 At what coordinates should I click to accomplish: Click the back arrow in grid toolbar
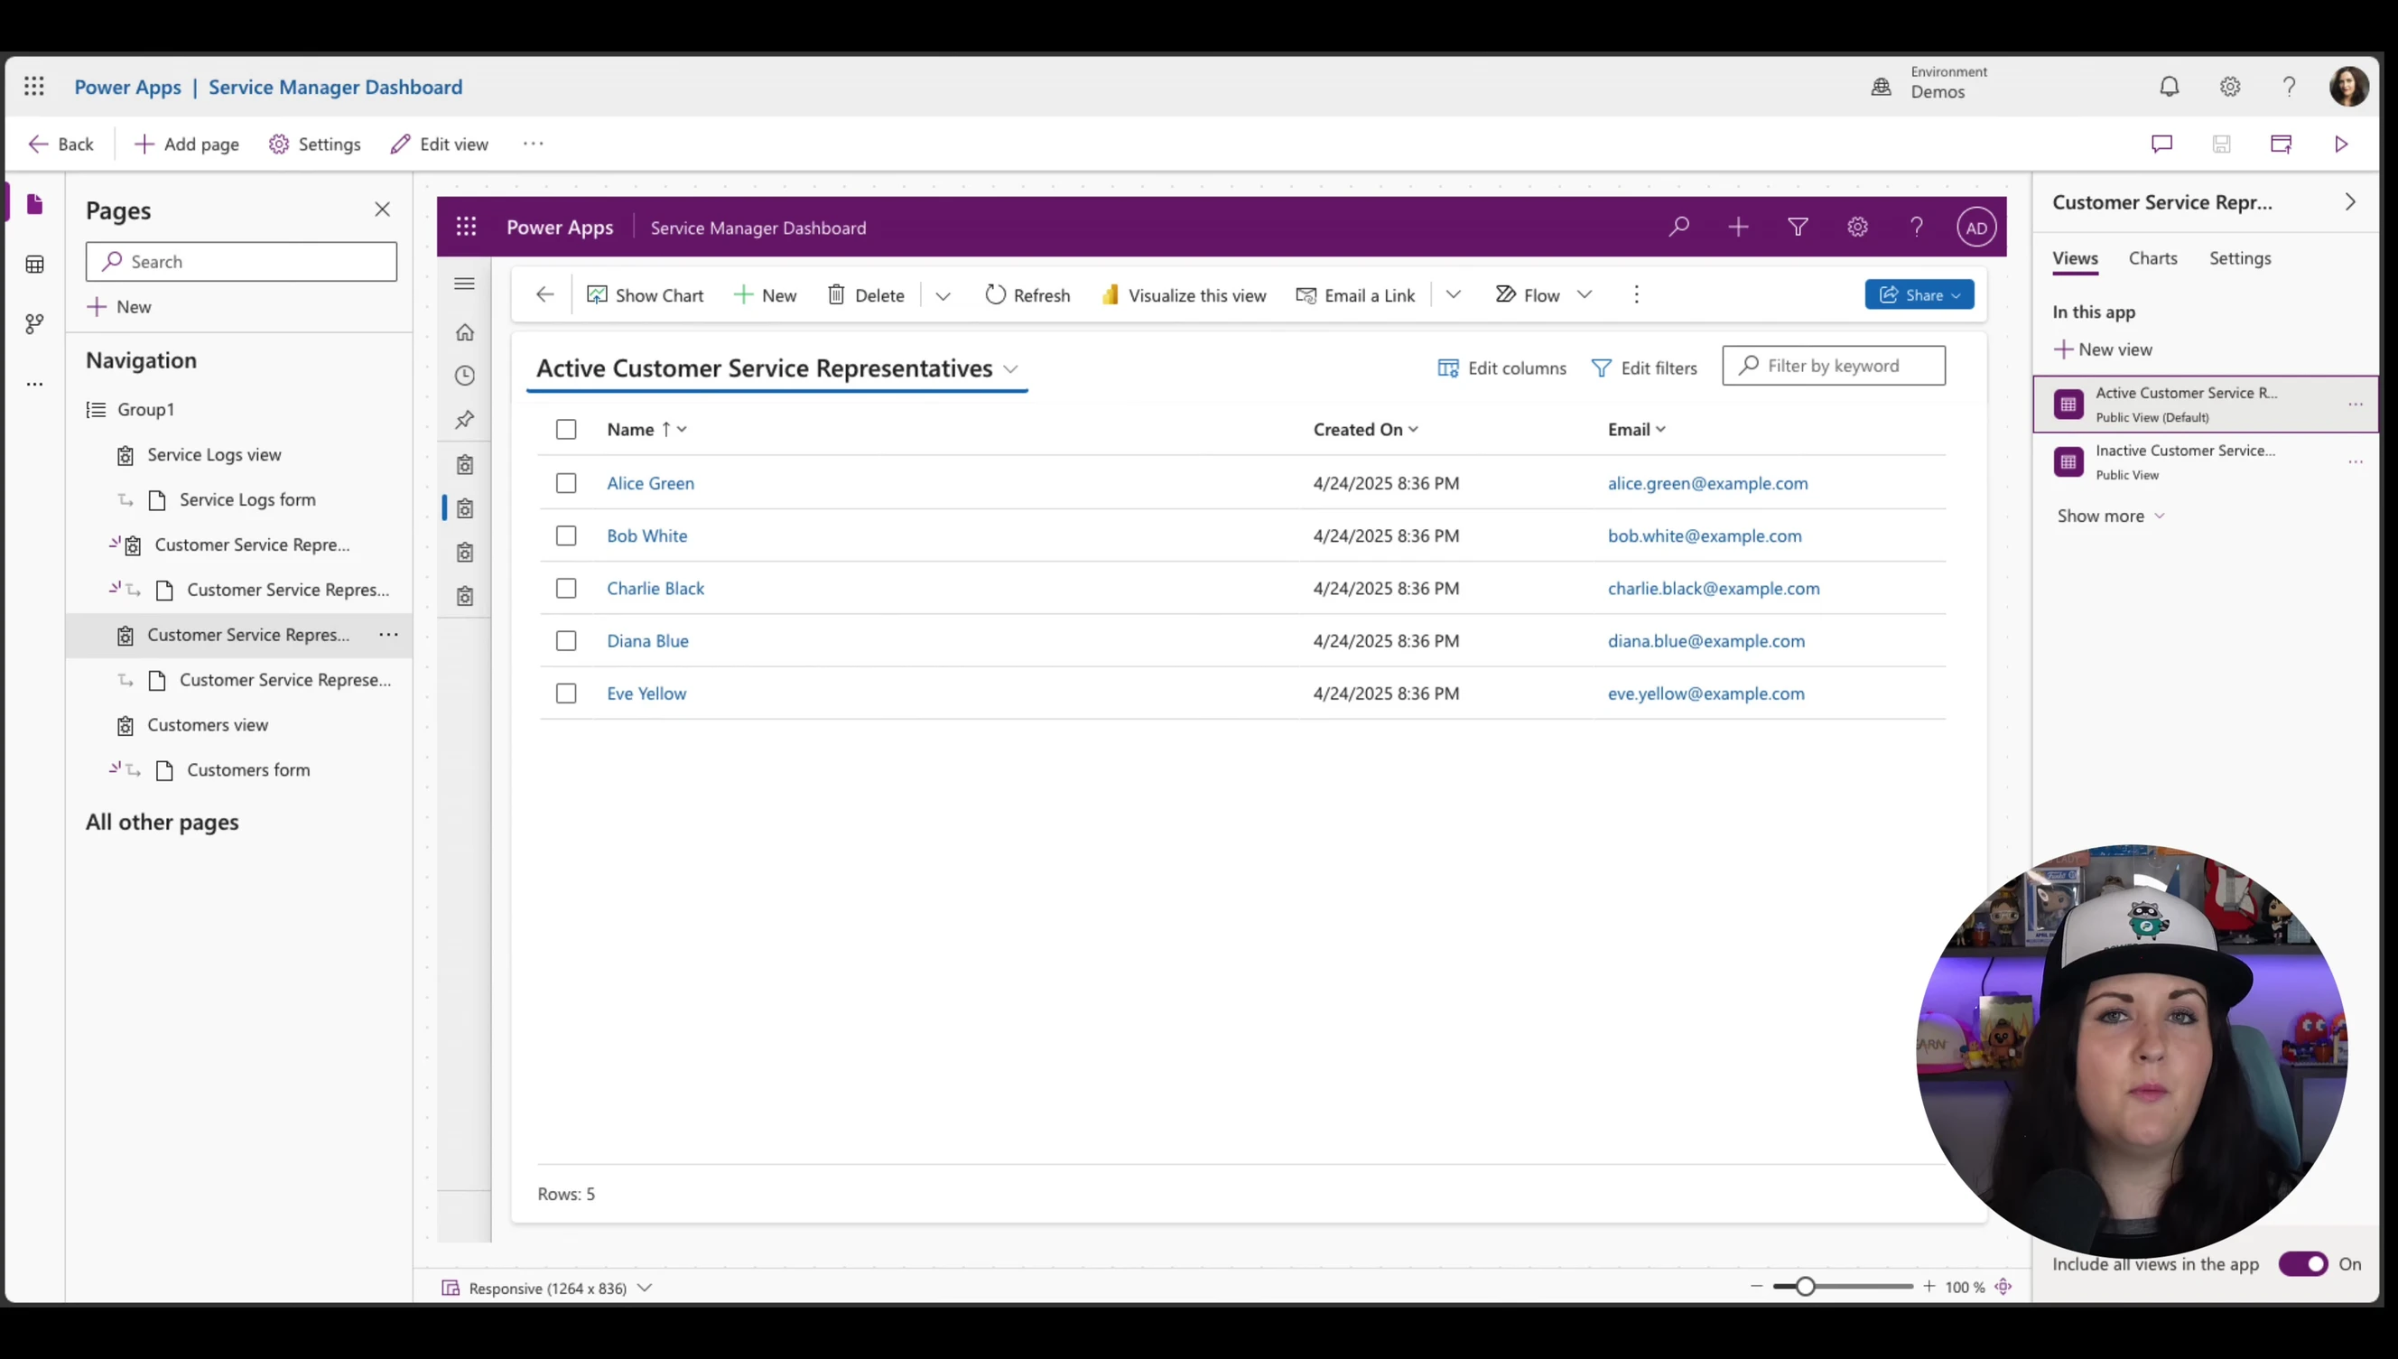[545, 295]
